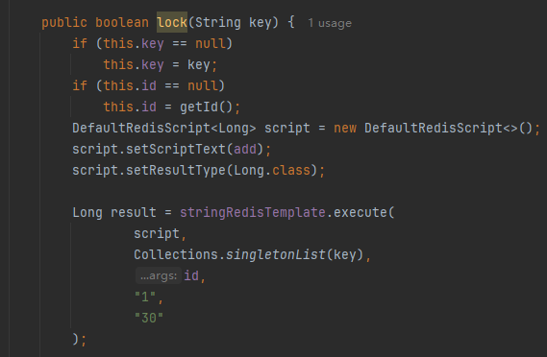The height and width of the screenshot is (357, 547).
Task: Click the getId() method call
Action: click(x=206, y=107)
